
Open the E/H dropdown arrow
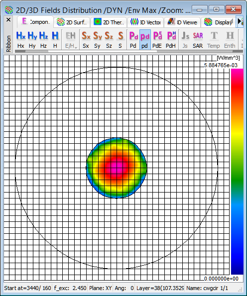pyautogui.click(x=76, y=48)
